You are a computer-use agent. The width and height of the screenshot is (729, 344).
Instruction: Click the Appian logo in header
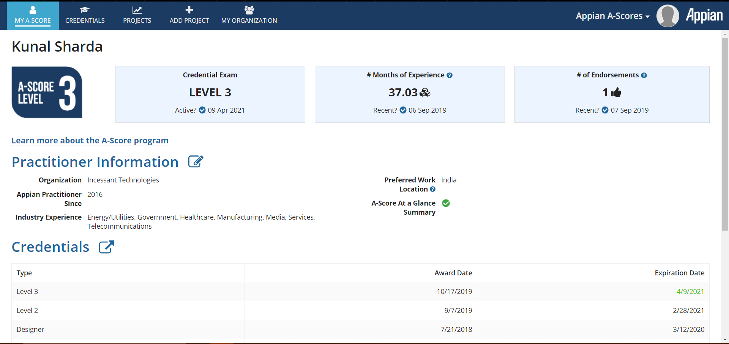[704, 16]
